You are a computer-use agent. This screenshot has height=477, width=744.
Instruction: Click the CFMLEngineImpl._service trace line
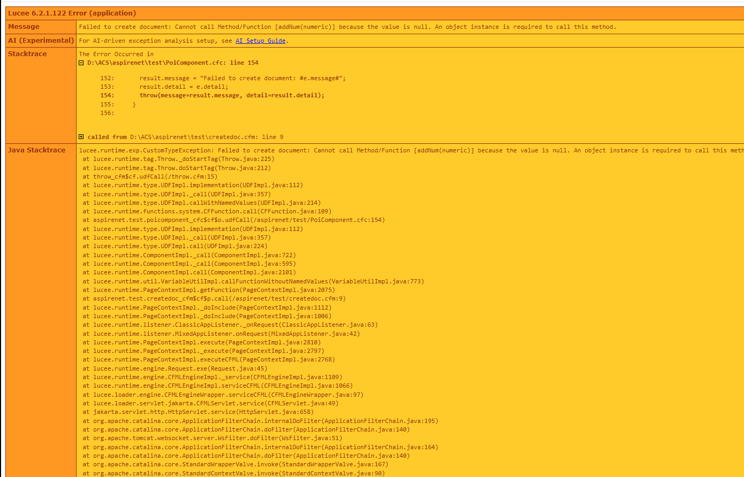pos(212,378)
